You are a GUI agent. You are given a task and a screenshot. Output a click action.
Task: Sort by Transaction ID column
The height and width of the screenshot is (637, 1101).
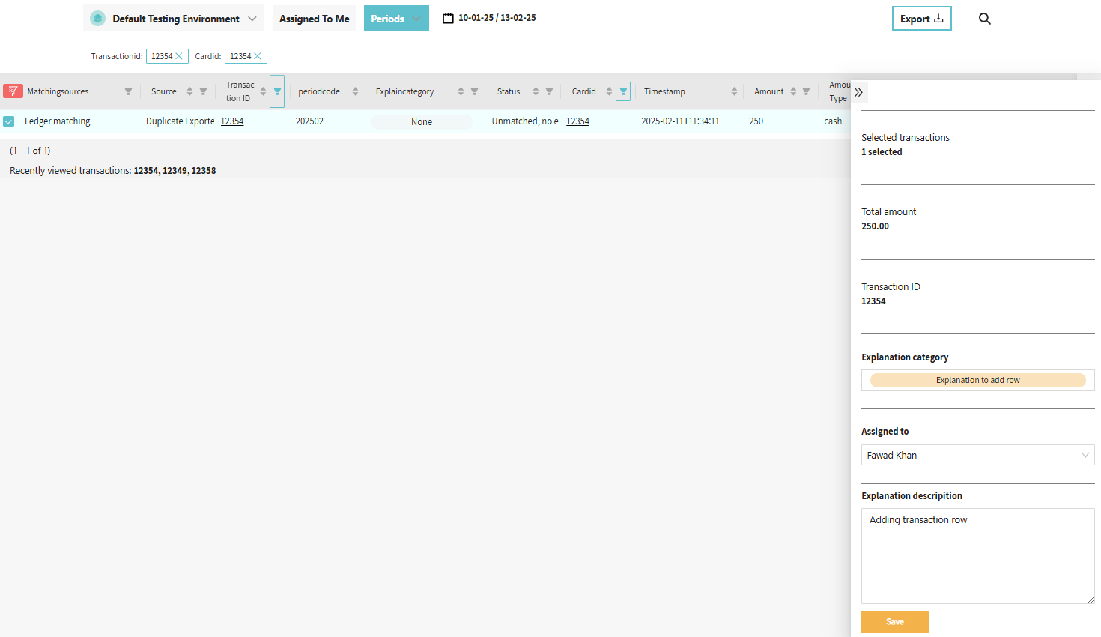click(x=263, y=91)
